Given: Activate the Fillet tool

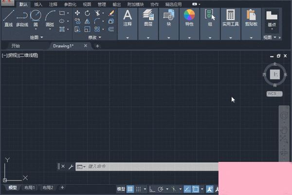Looking at the screenshot, I should pos(97,21).
